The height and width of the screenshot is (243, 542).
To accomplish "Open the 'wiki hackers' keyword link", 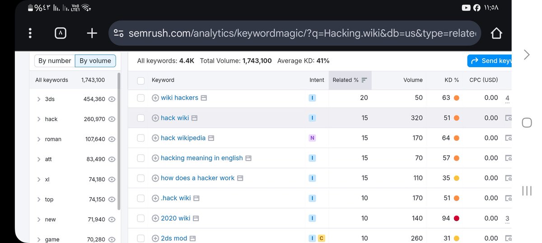I will click(x=179, y=98).
